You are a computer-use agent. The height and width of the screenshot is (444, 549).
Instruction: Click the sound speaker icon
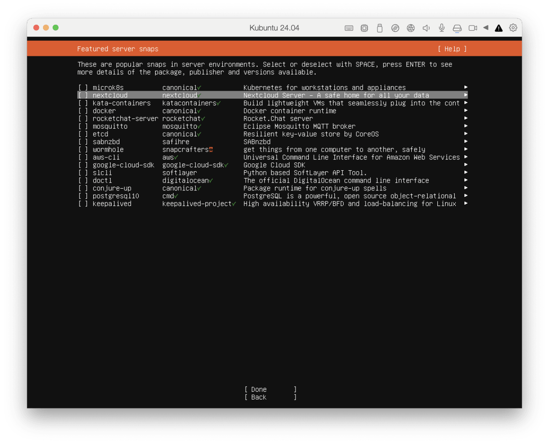[x=426, y=28]
